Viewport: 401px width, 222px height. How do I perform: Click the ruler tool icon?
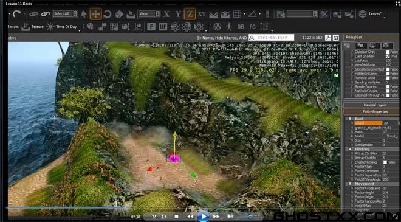click(267, 14)
